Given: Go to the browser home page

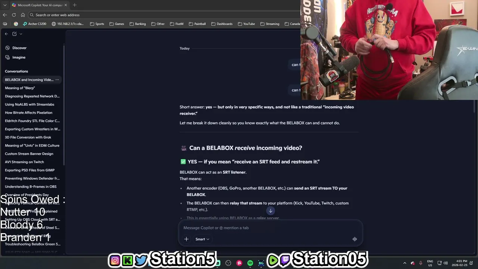Looking at the screenshot, I should click(x=23, y=15).
